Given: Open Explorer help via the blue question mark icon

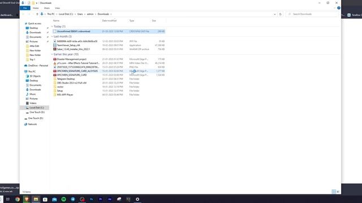Looking at the screenshot, I should [x=339, y=8].
